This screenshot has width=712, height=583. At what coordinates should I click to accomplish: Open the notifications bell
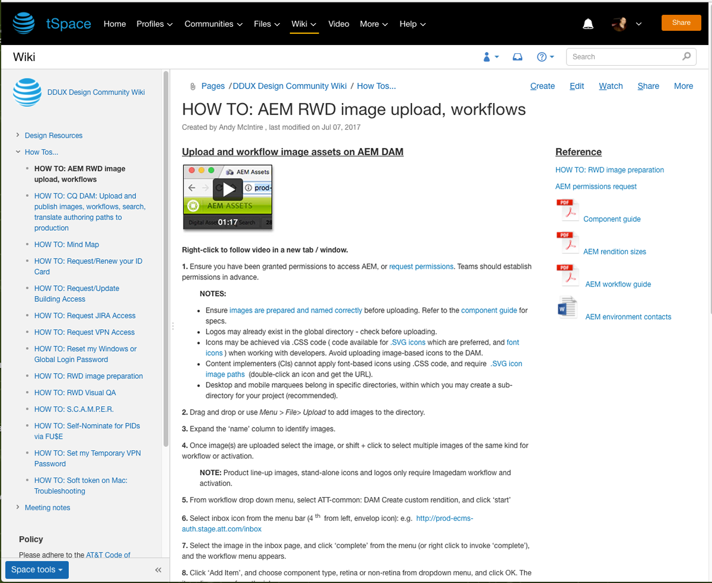588,24
